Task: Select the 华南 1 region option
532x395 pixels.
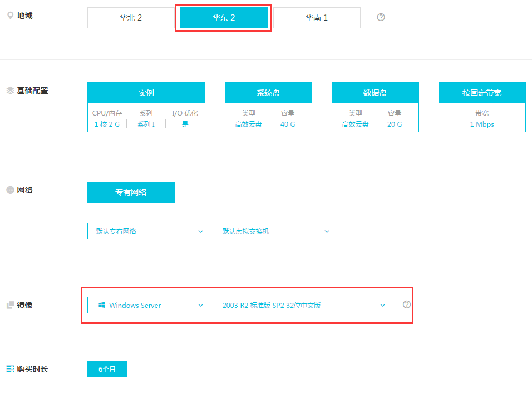Action: (317, 17)
